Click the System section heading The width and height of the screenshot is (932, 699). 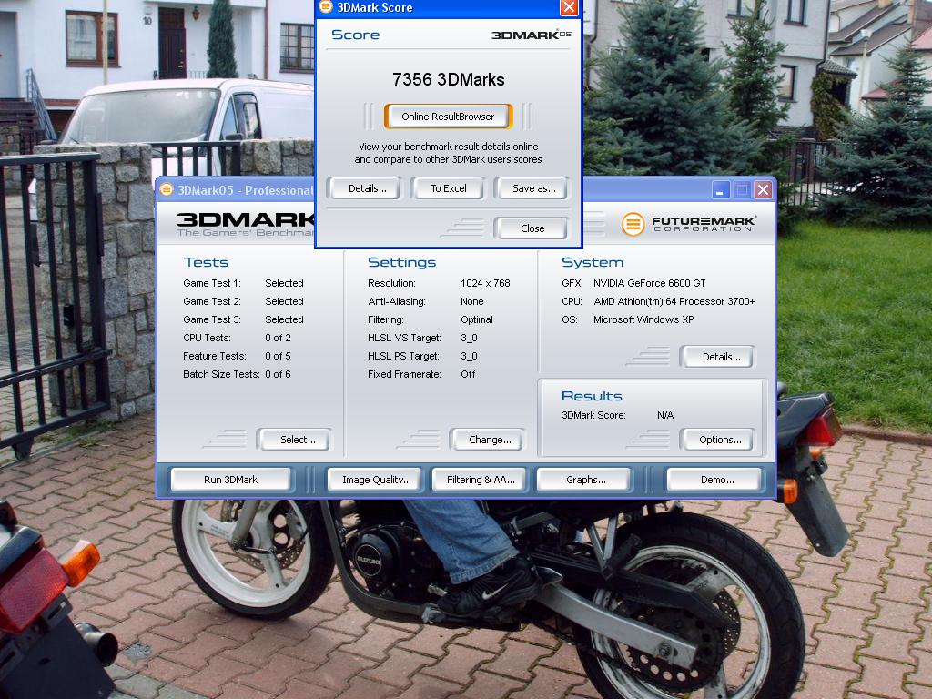(592, 262)
